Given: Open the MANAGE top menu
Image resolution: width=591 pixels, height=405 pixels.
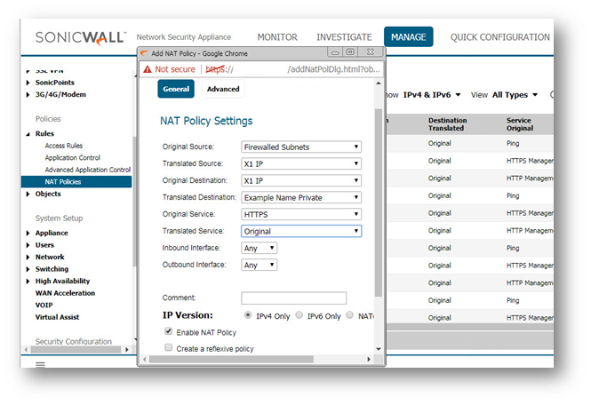Looking at the screenshot, I should [409, 37].
